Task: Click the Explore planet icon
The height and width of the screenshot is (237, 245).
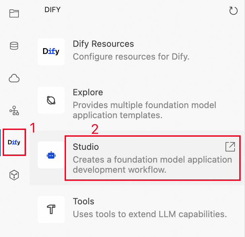Action: pos(51,100)
